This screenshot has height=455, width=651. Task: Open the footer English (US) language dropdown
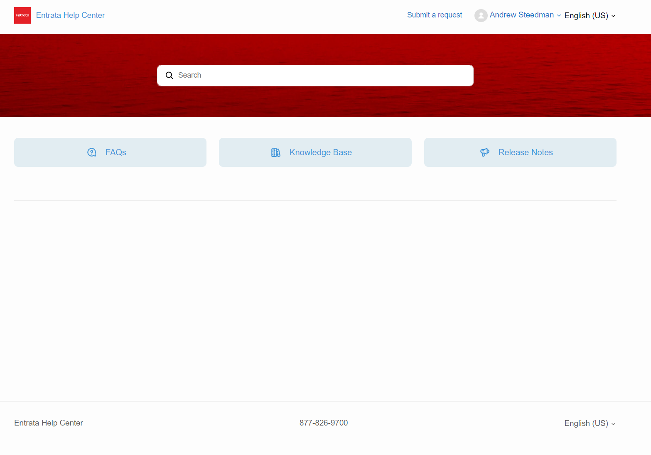pos(590,423)
